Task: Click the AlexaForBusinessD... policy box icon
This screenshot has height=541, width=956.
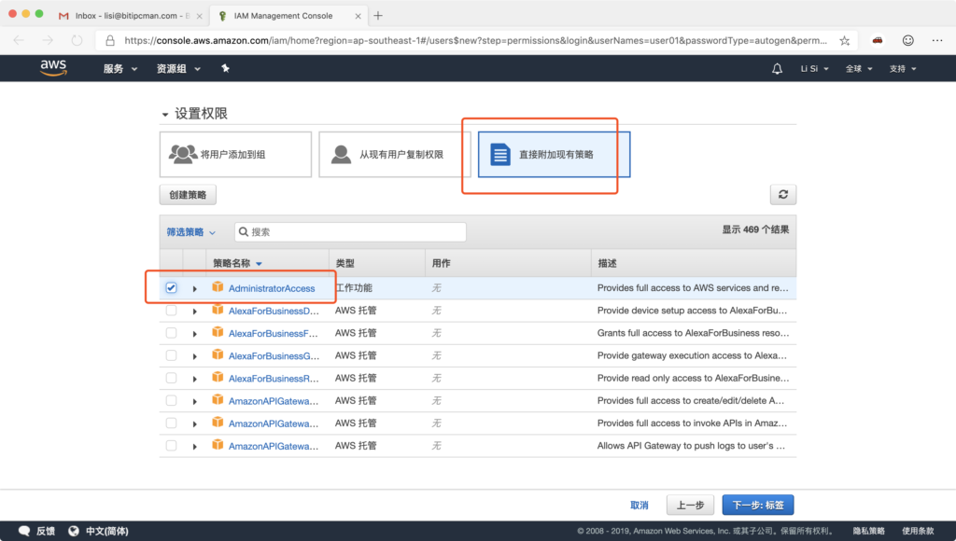Action: pos(218,310)
